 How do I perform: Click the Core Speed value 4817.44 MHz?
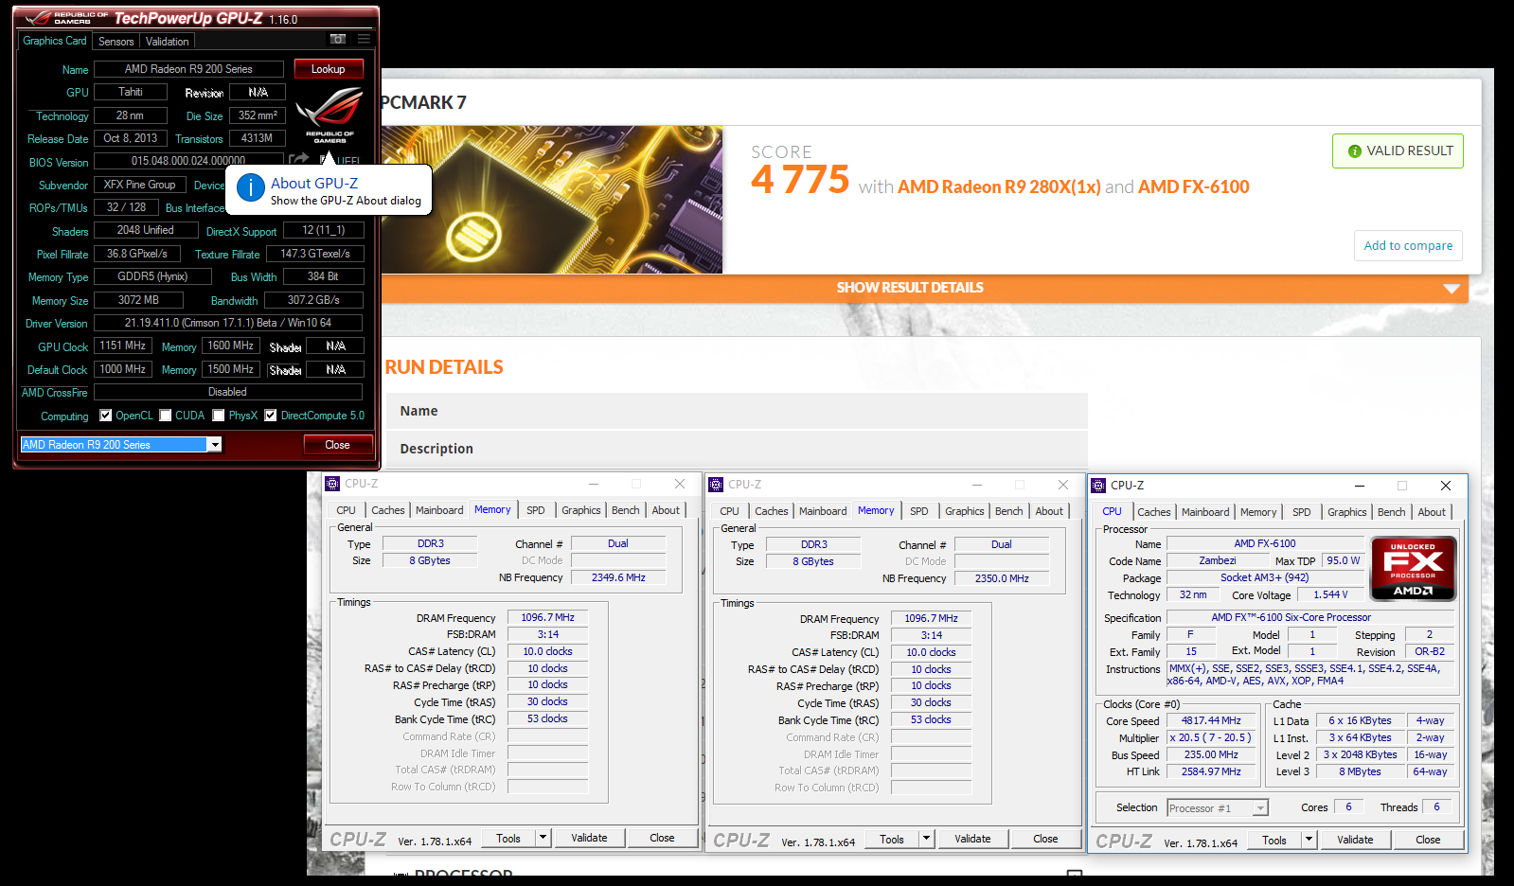[x=1211, y=721]
